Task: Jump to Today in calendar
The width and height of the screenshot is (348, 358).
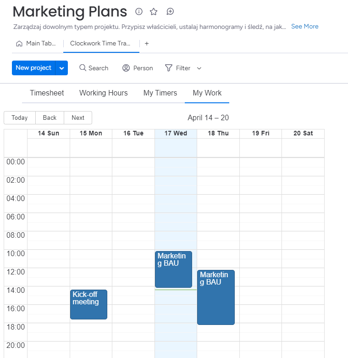Action: 20,118
